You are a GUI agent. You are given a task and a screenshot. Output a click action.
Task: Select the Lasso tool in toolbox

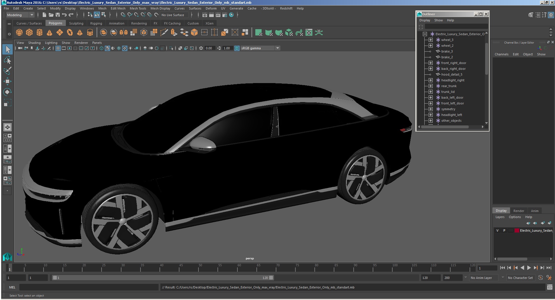pos(7,60)
